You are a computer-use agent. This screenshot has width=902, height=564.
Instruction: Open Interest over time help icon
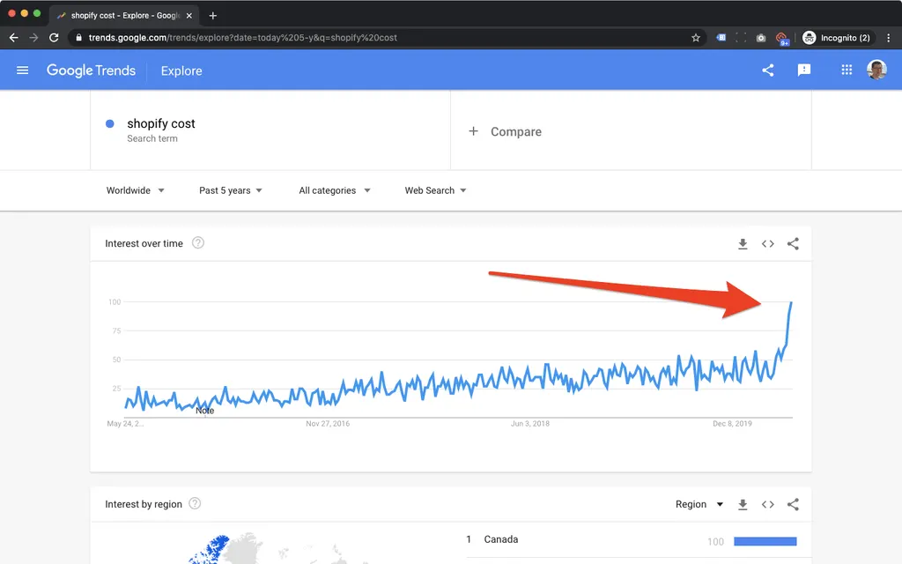198,243
